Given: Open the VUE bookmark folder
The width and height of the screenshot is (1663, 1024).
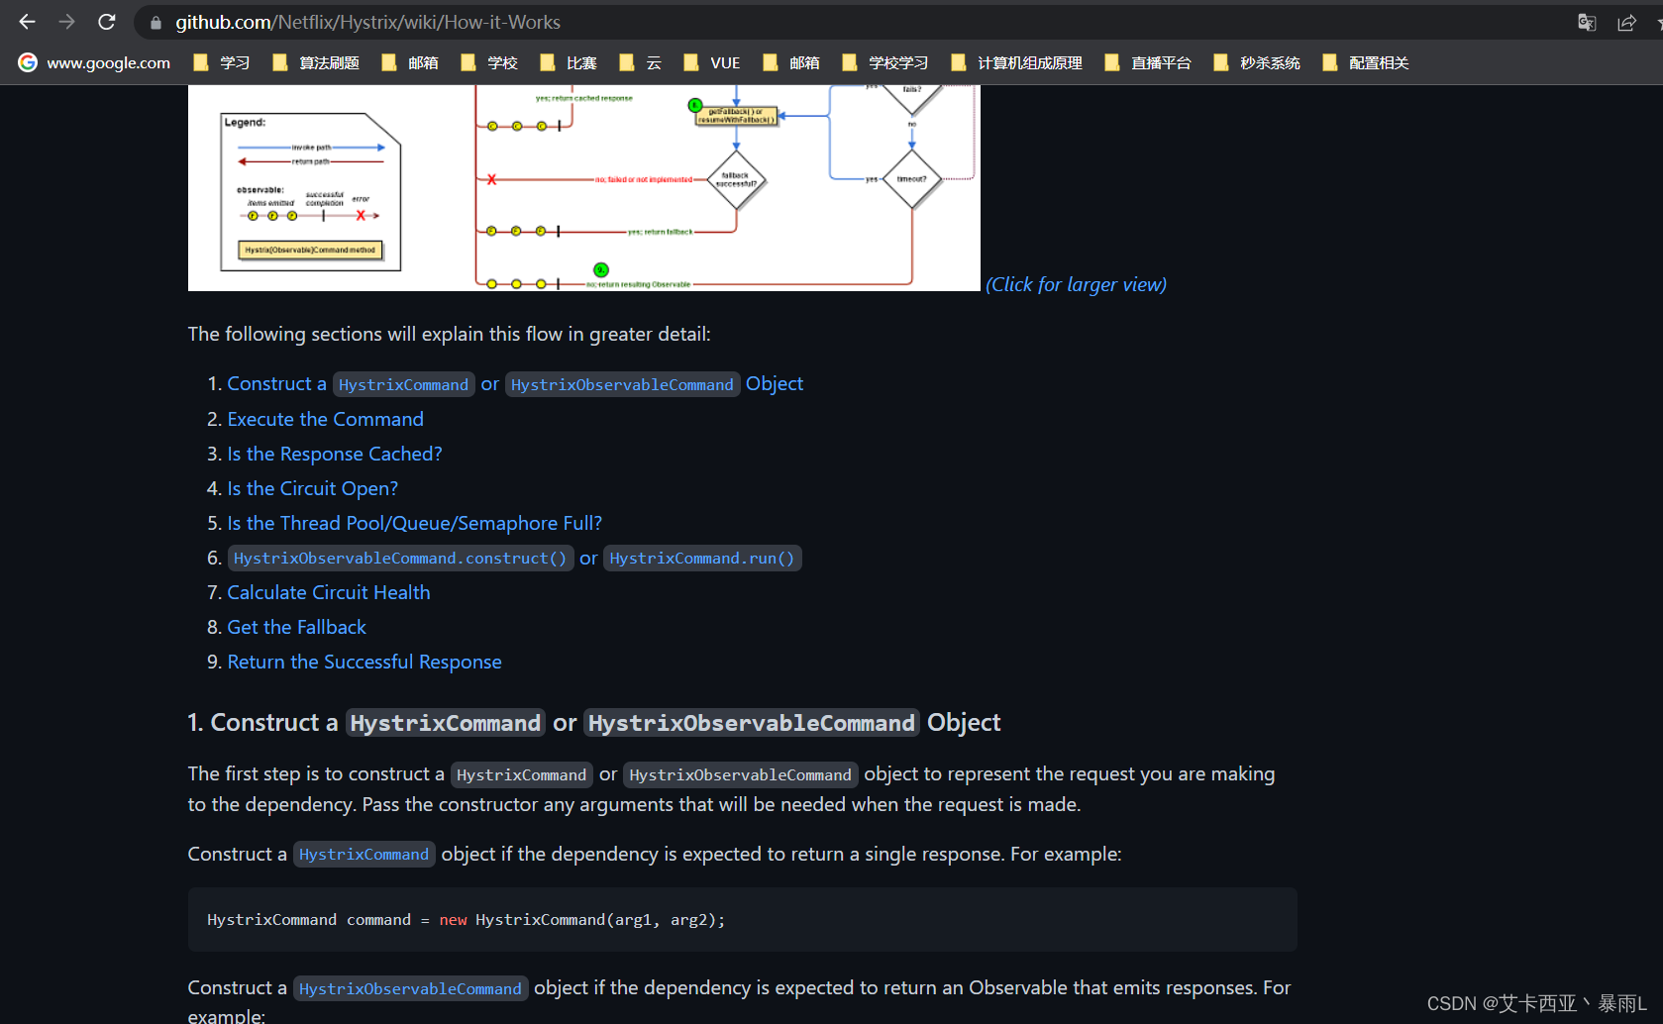Looking at the screenshot, I should click(x=711, y=62).
